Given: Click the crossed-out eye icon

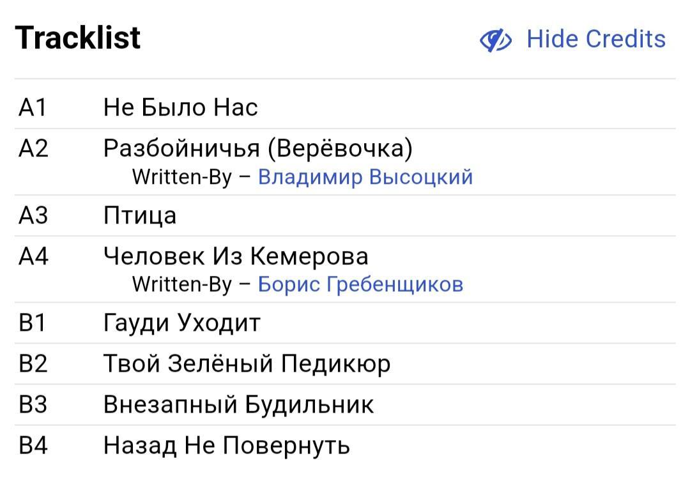Looking at the screenshot, I should [496, 40].
